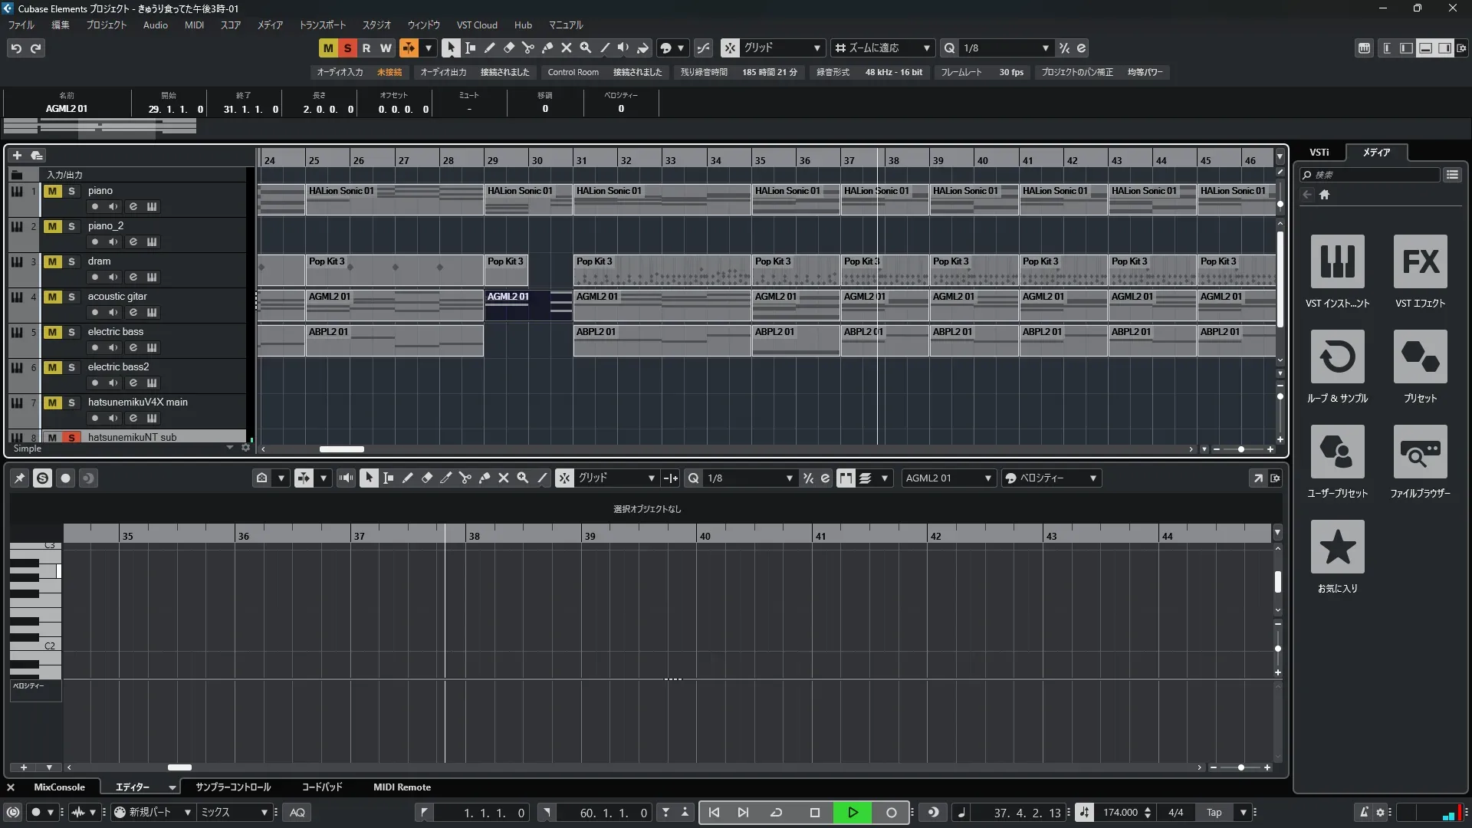Open the Favorites star tile
1472x828 pixels.
(1337, 547)
